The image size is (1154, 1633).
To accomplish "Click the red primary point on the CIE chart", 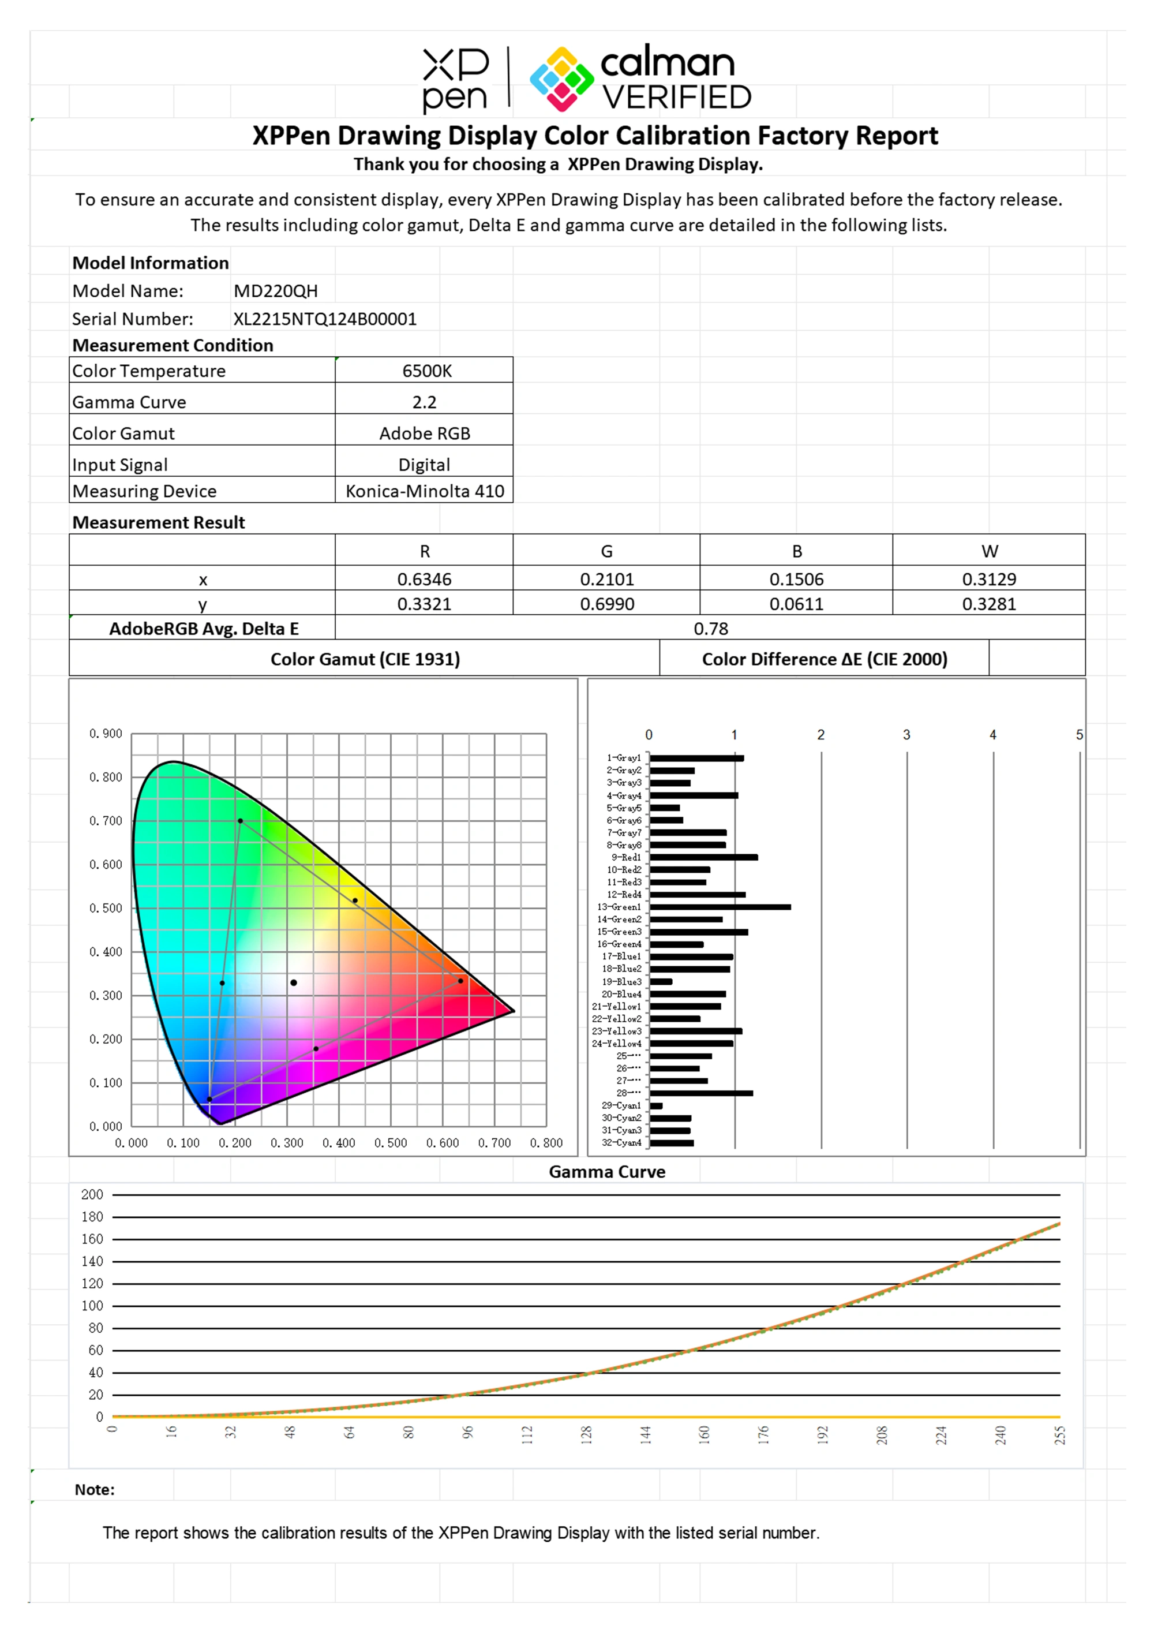I will 461,981.
